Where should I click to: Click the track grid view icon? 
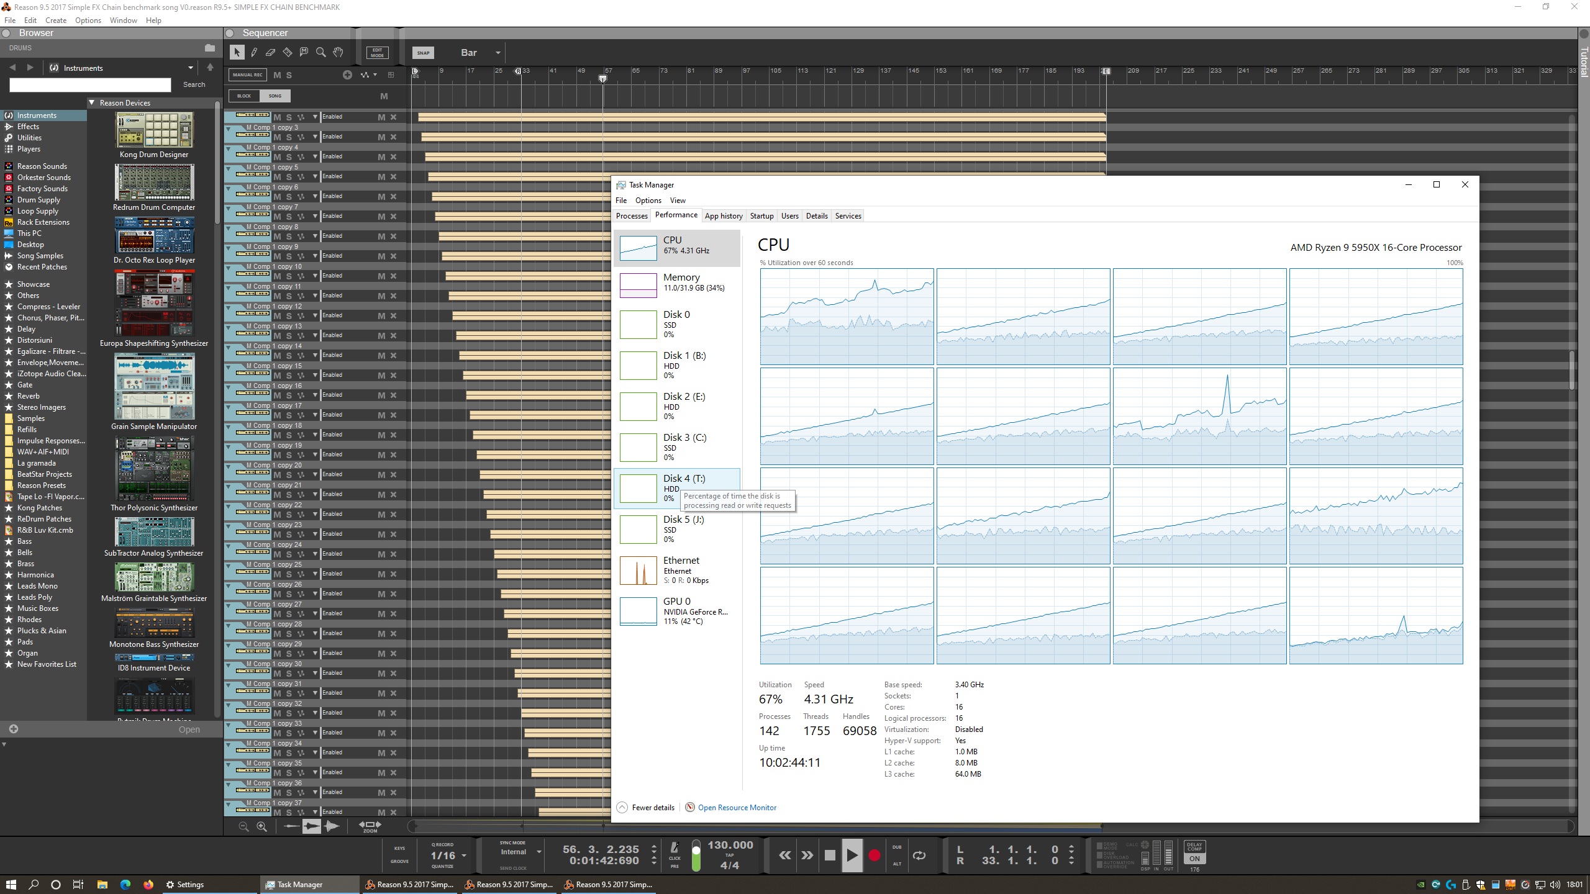point(391,74)
